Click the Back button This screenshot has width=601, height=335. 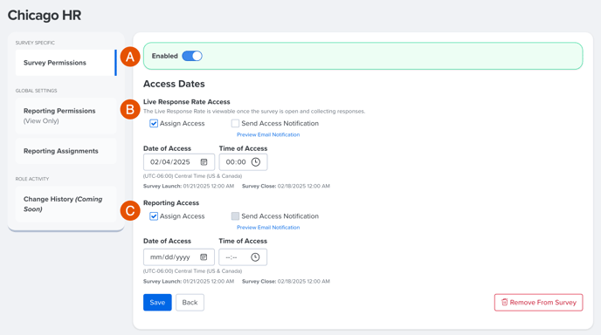tap(190, 303)
